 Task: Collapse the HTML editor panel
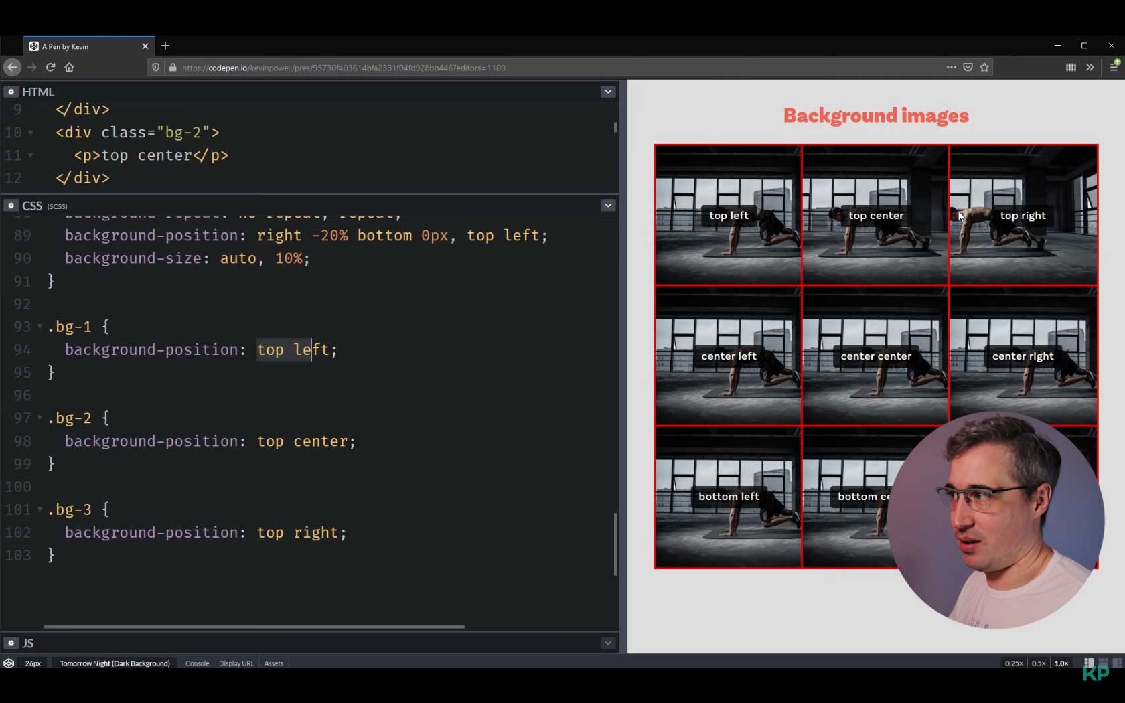coord(607,92)
